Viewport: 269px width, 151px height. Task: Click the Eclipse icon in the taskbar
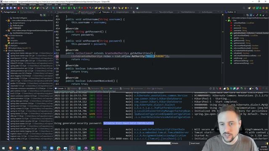tap(72, 148)
